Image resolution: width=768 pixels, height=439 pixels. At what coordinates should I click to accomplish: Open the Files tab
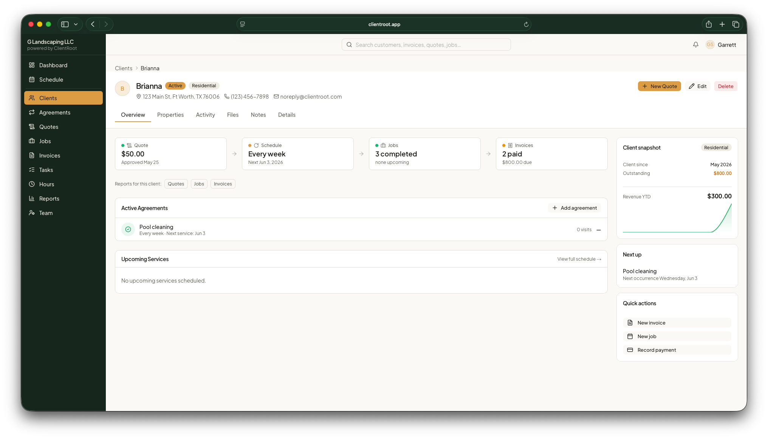click(233, 115)
